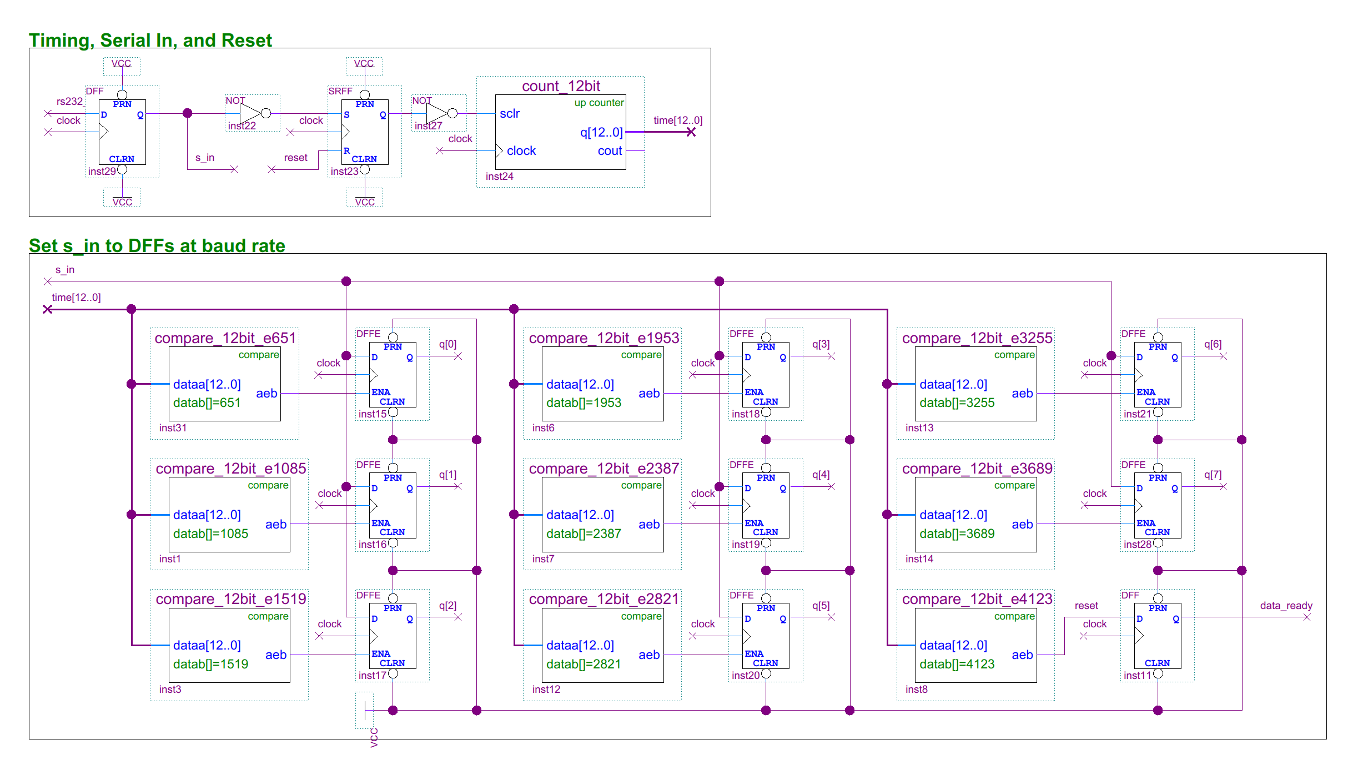Click the DFFE flip-flop inst28
The width and height of the screenshot is (1358, 780).
tap(1158, 505)
